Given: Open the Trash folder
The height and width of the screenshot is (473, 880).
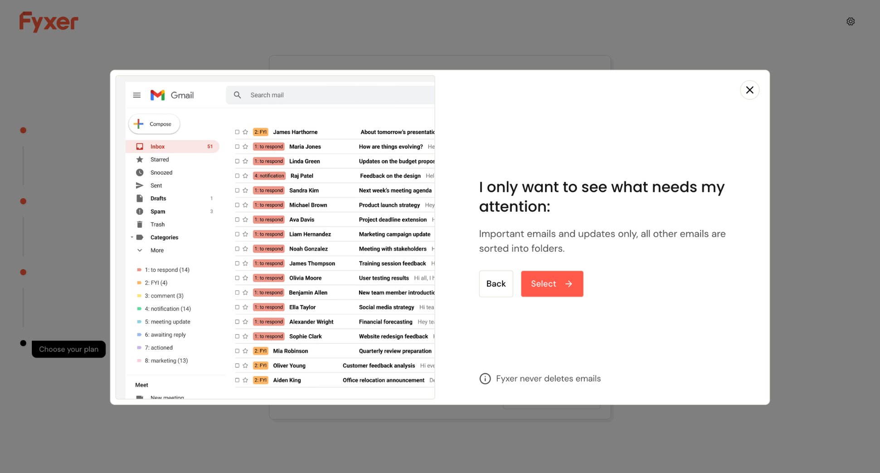Looking at the screenshot, I should 157,224.
